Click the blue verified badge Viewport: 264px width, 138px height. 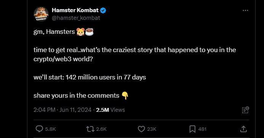(103, 10)
